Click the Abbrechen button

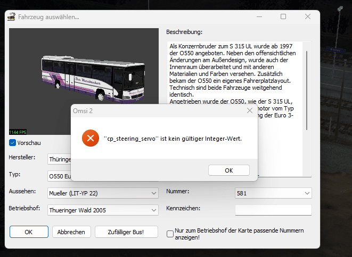(x=71, y=232)
